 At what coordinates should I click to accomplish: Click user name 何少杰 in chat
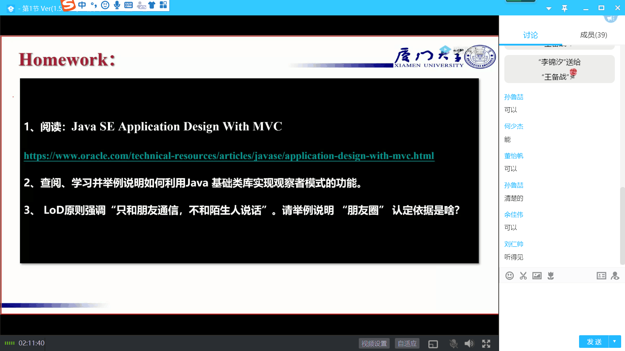514,126
